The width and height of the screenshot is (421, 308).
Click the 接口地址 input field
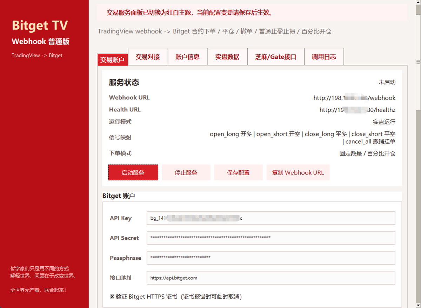click(271, 278)
